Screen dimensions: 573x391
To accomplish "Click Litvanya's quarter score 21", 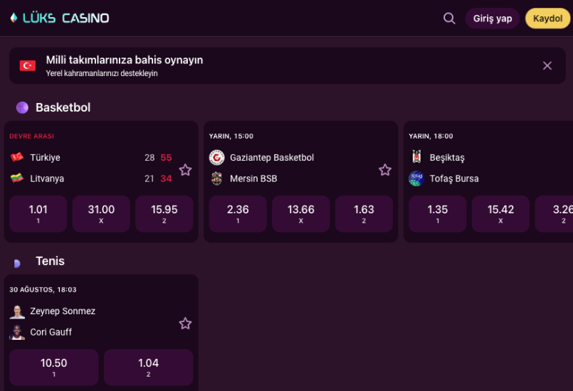I will 149,178.
